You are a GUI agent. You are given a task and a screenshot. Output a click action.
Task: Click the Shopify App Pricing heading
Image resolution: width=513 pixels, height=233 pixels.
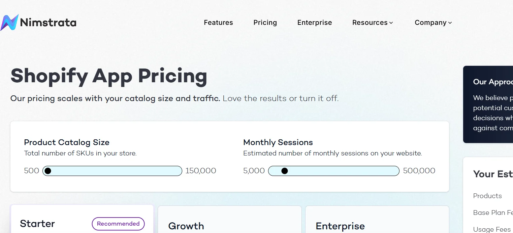(109, 76)
